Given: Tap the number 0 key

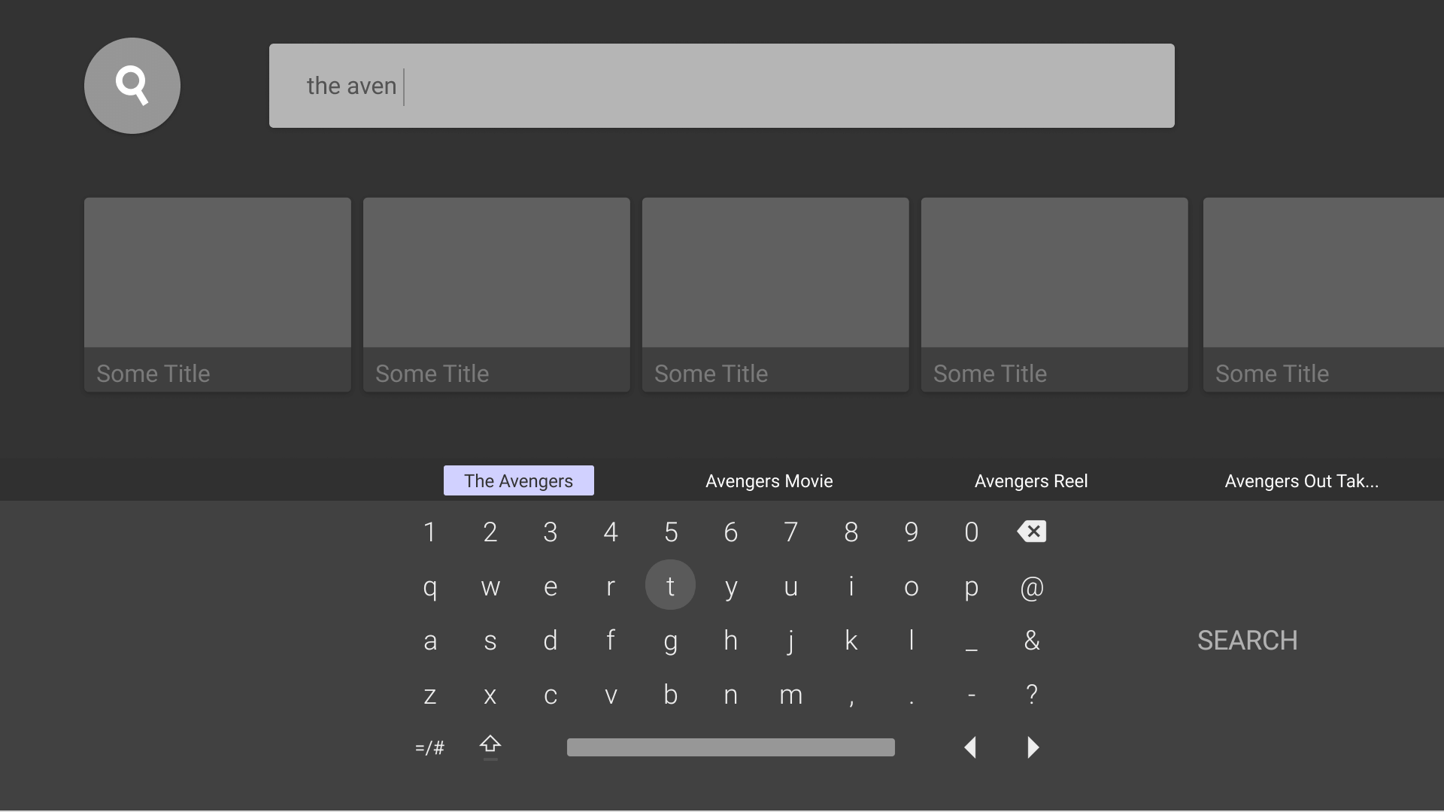Looking at the screenshot, I should [972, 532].
